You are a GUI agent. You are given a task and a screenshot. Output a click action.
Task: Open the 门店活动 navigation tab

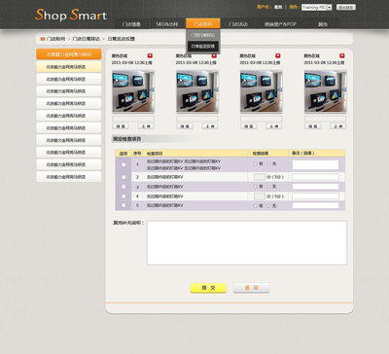coord(238,24)
